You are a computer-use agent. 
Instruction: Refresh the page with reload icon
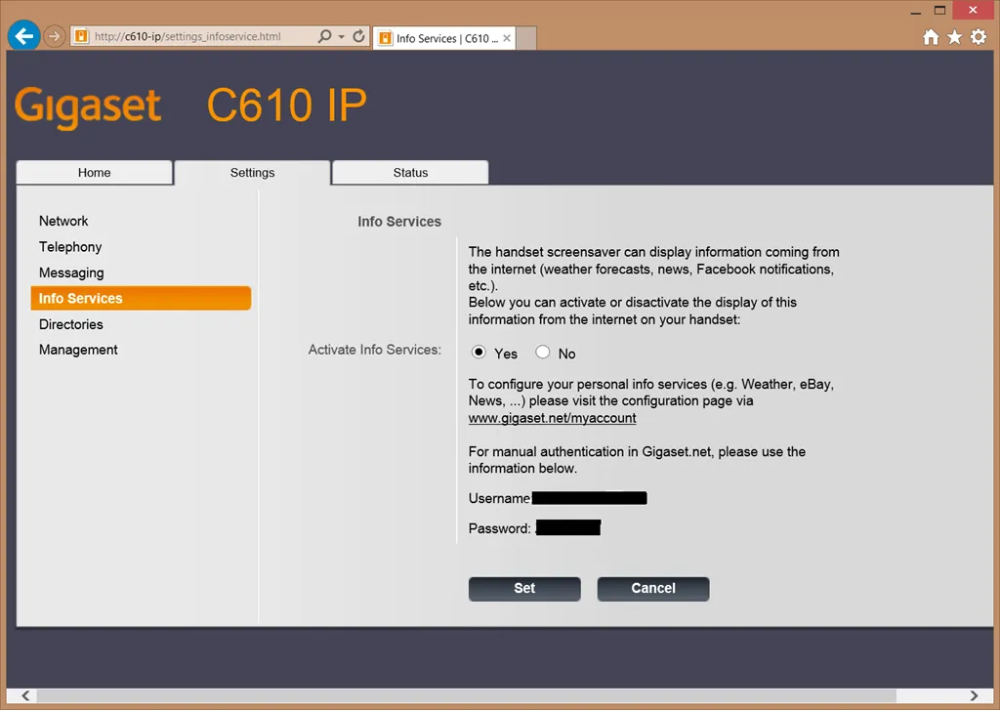click(x=358, y=37)
